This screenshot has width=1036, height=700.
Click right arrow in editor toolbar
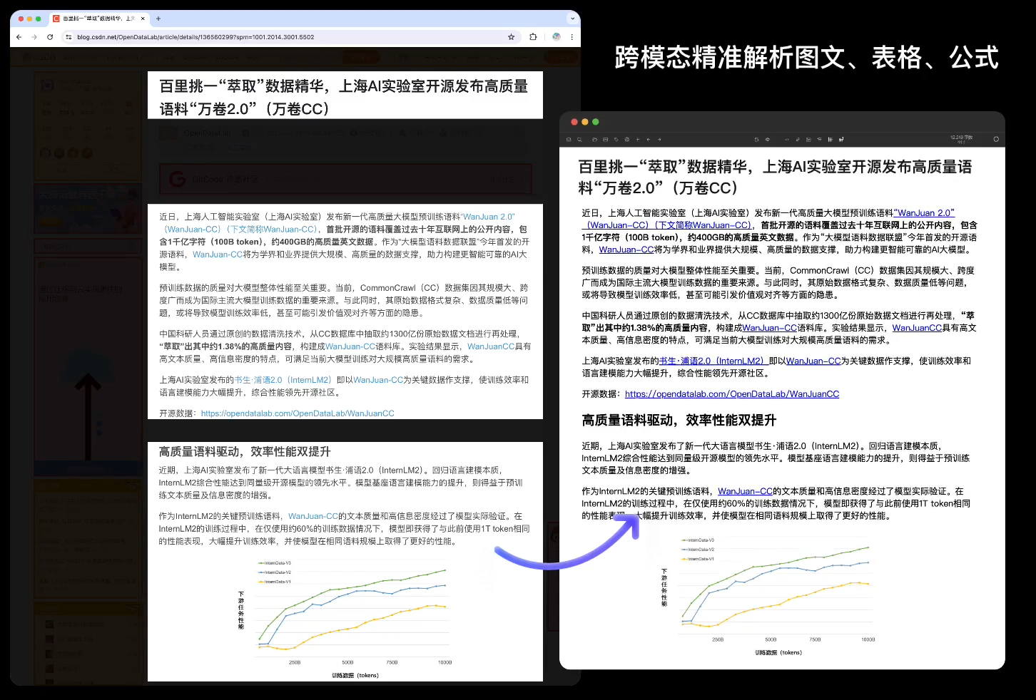coord(659,140)
